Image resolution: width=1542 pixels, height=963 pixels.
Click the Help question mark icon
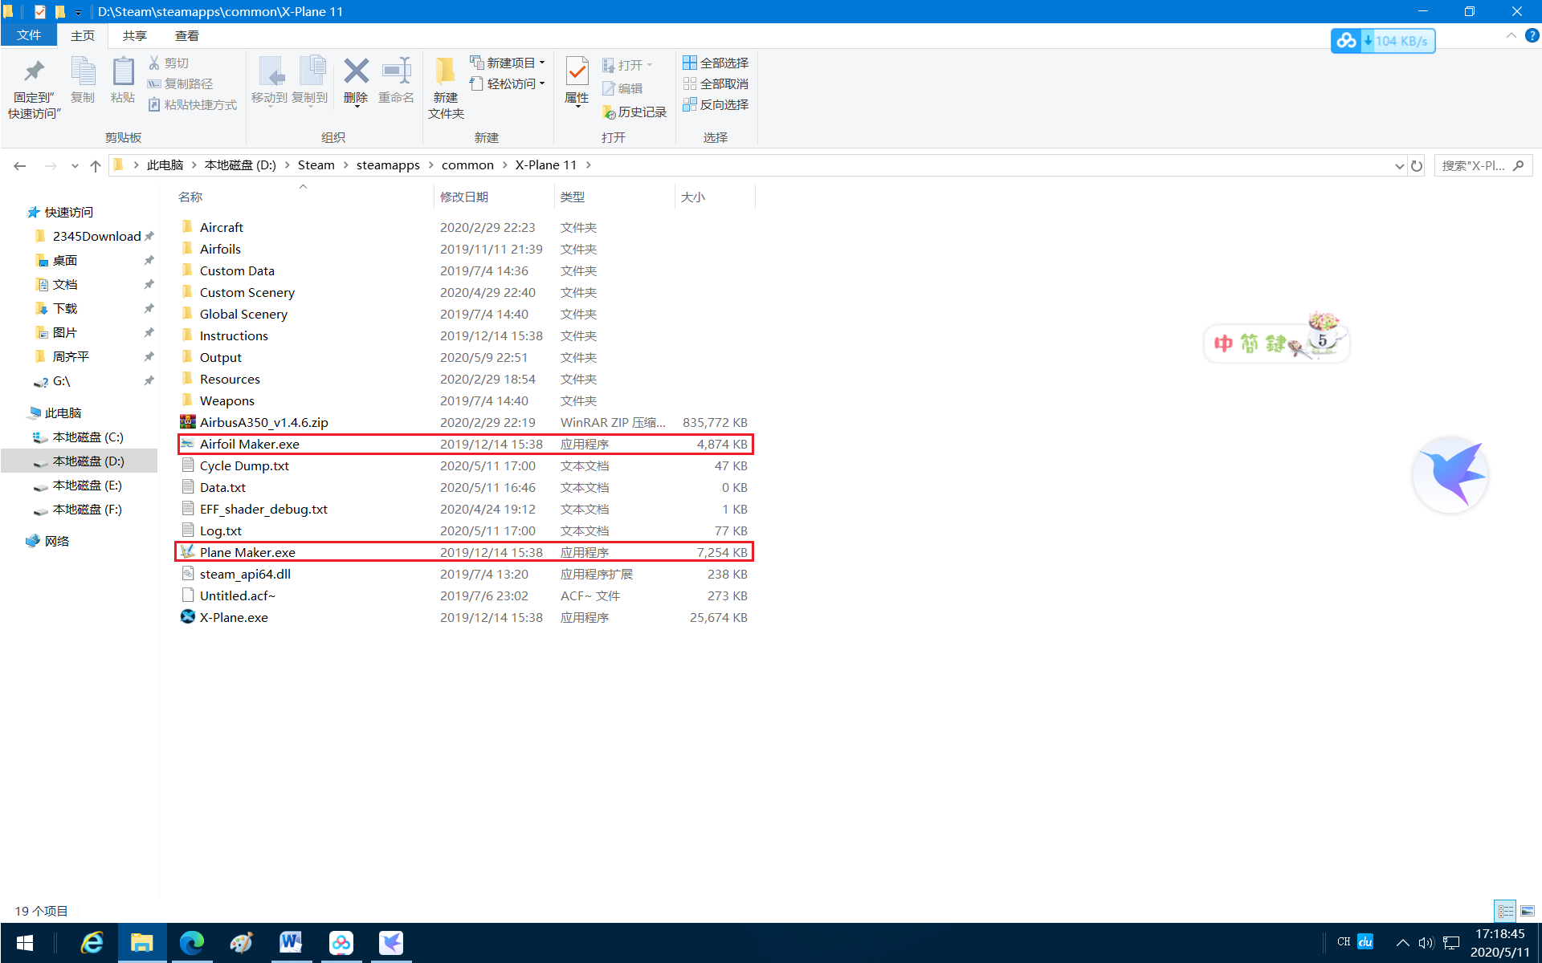click(x=1532, y=35)
